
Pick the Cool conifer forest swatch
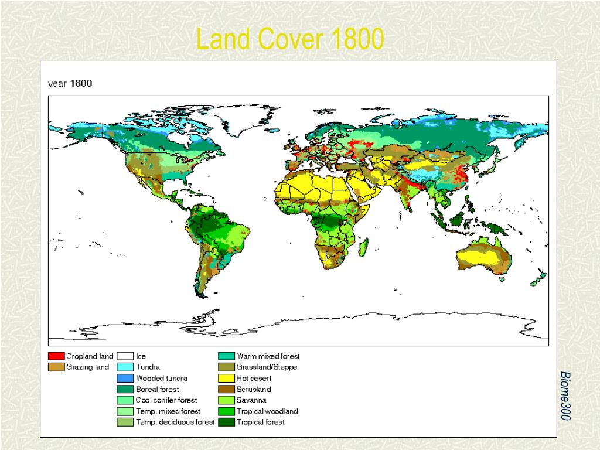[125, 400]
